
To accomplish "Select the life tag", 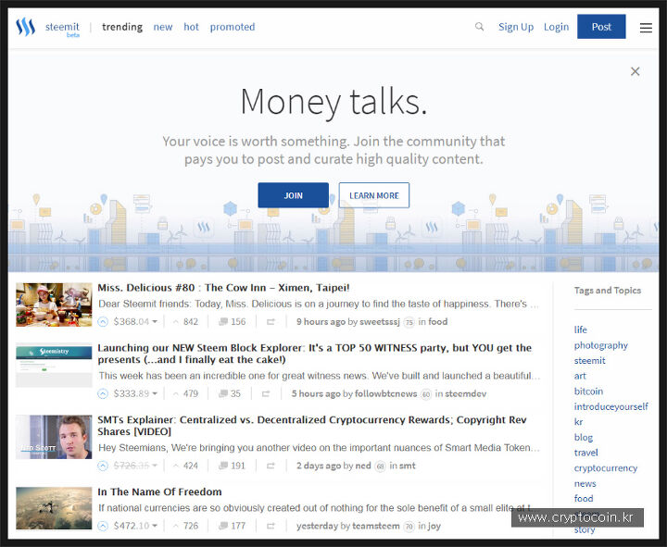I will pyautogui.click(x=580, y=329).
